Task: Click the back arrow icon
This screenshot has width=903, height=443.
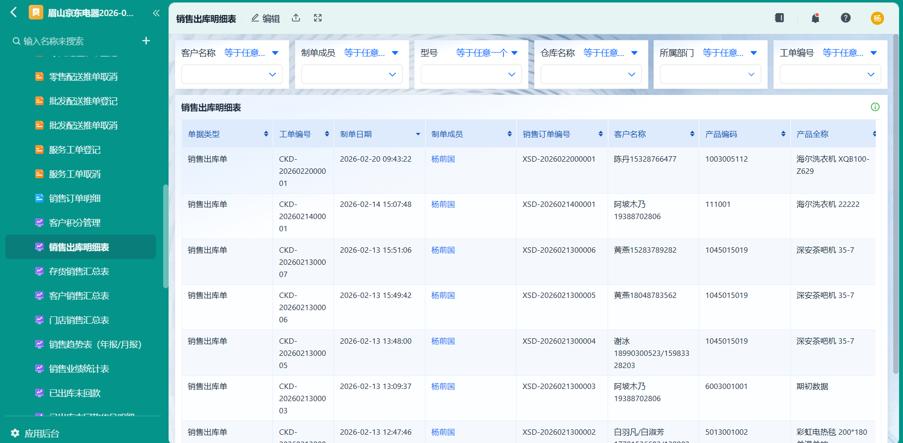Action: point(14,12)
